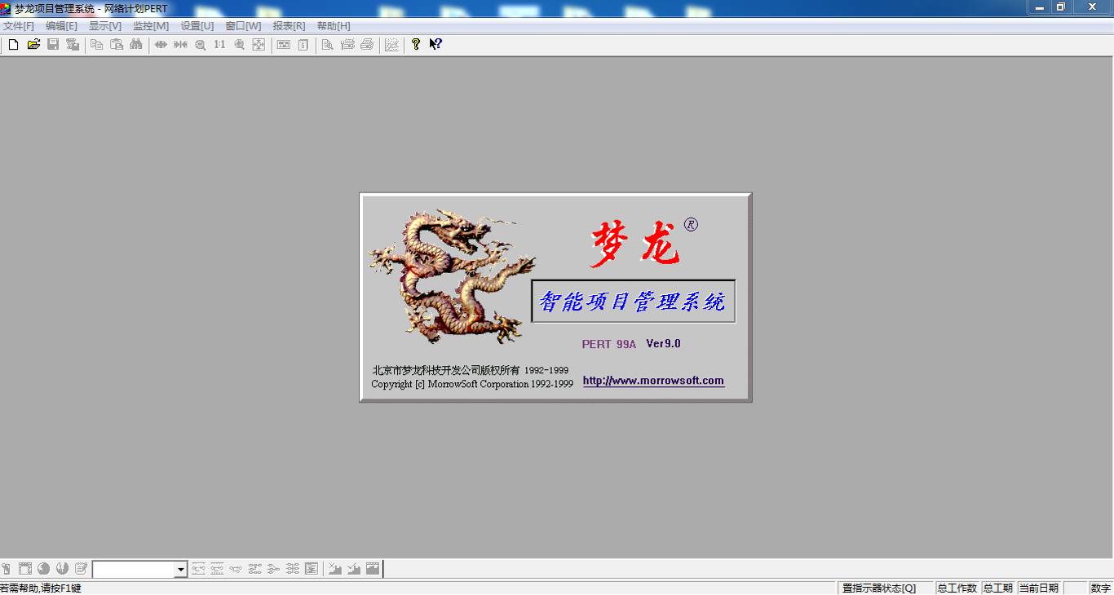Click the first network diagram layout icon
Image resolution: width=1114 pixels, height=595 pixels.
tap(198, 569)
